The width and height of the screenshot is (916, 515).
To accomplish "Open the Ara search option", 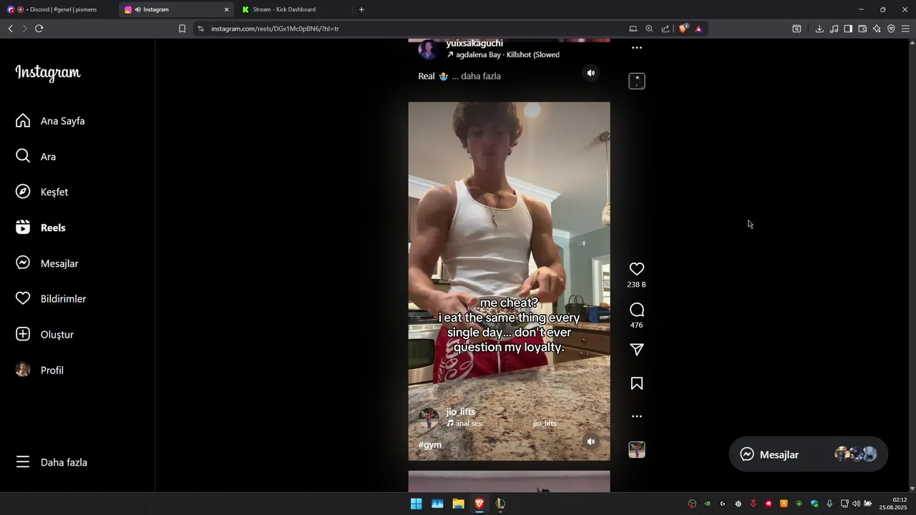I will 36,157.
